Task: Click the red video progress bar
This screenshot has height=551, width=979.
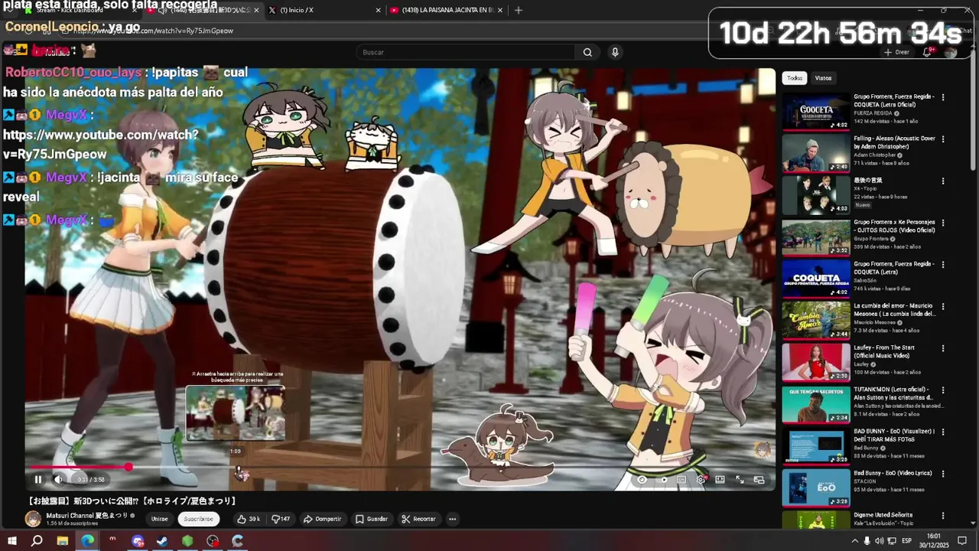Action: [79, 467]
